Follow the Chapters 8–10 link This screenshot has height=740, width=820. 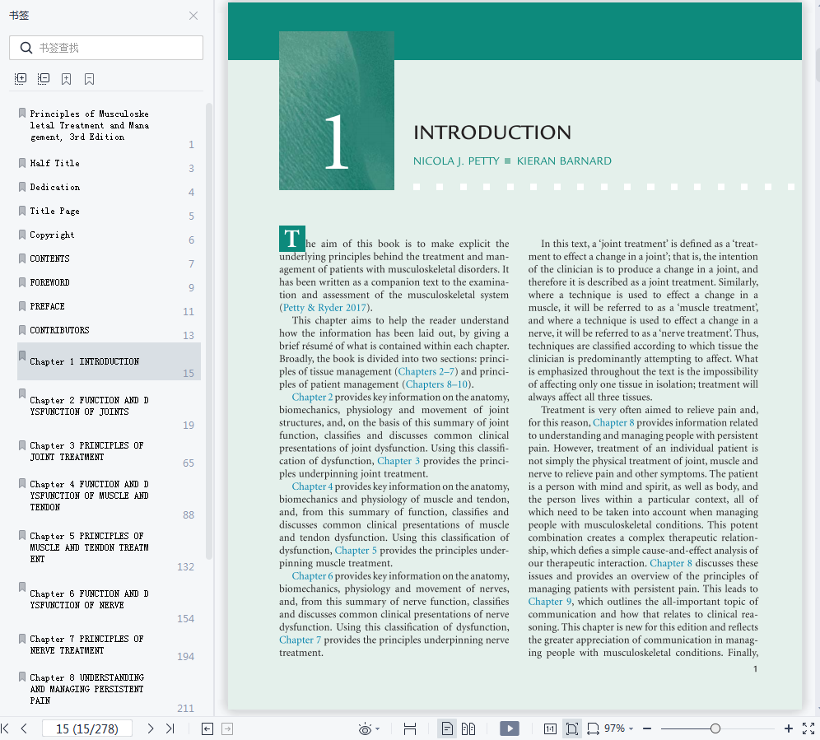pos(436,384)
